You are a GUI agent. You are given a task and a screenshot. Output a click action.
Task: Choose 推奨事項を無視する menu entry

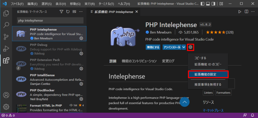(x=208, y=85)
